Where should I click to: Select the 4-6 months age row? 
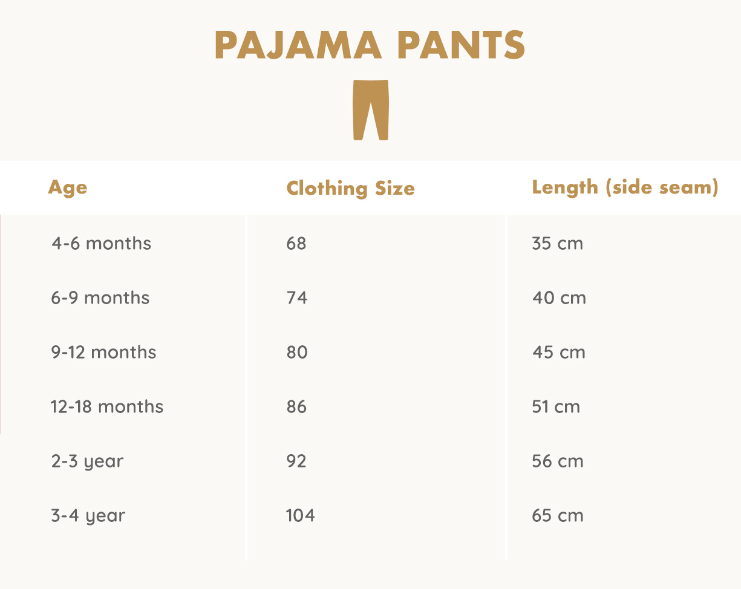click(x=101, y=244)
